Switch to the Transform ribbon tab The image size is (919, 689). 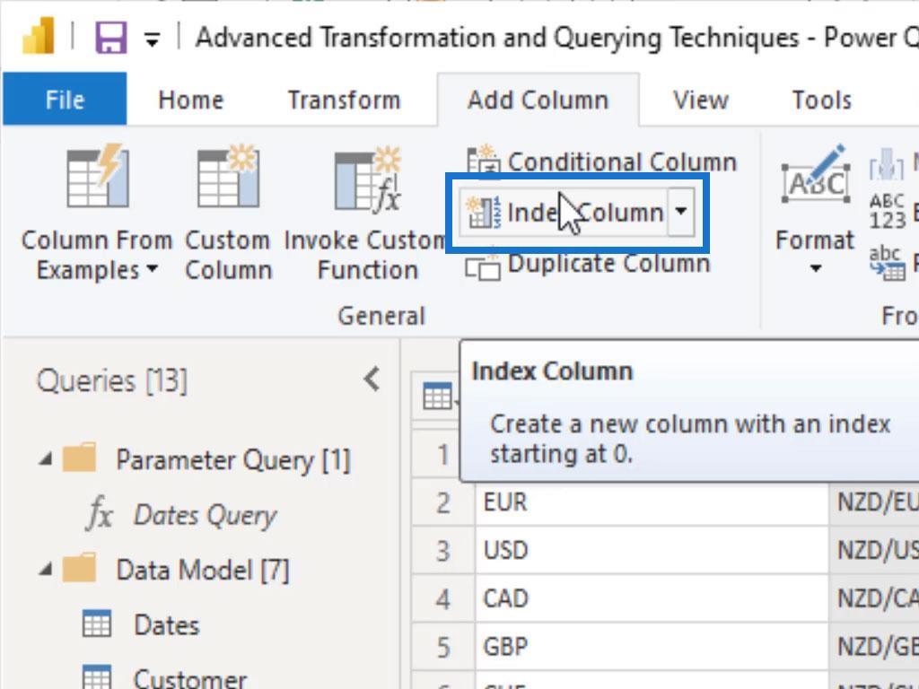(x=344, y=100)
